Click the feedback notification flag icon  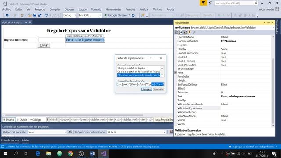click(x=203, y=3)
